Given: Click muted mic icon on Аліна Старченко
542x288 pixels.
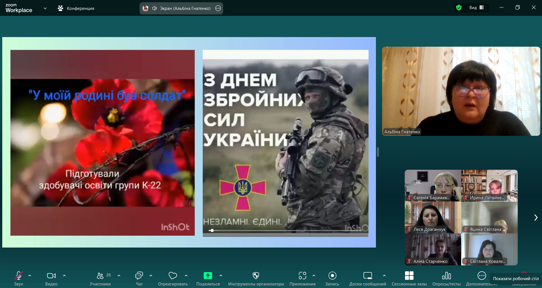Looking at the screenshot, I should pyautogui.click(x=409, y=261).
